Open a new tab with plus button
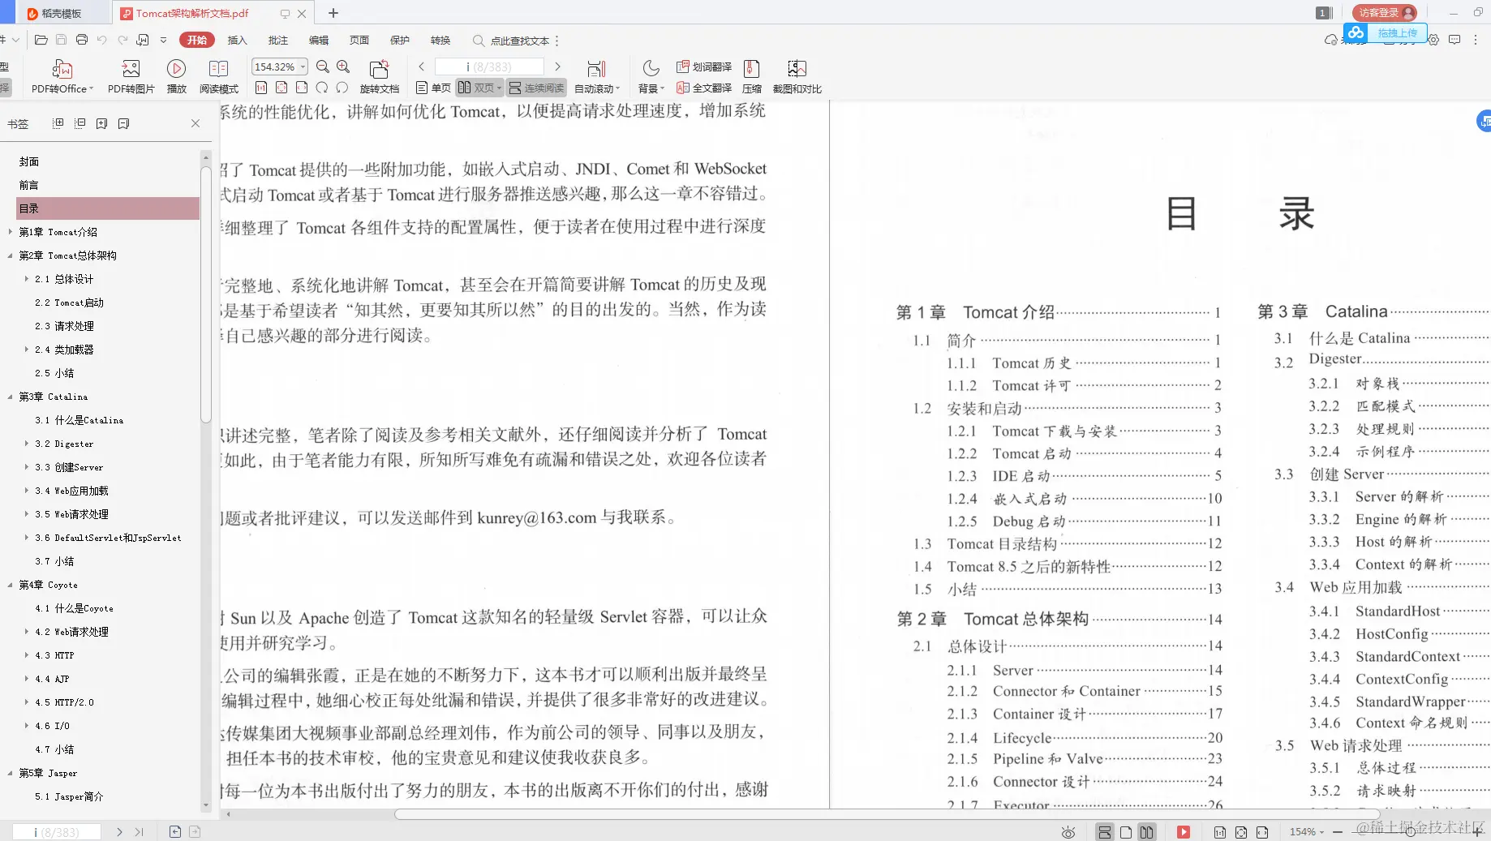Viewport: 1491px width, 841px height. point(333,13)
